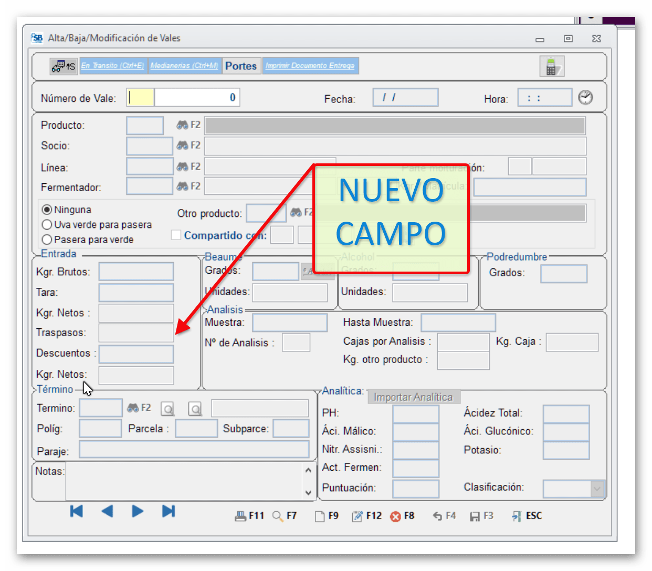Select Uva verde para pasera option
Image resolution: width=652 pixels, height=571 pixels.
tap(47, 225)
